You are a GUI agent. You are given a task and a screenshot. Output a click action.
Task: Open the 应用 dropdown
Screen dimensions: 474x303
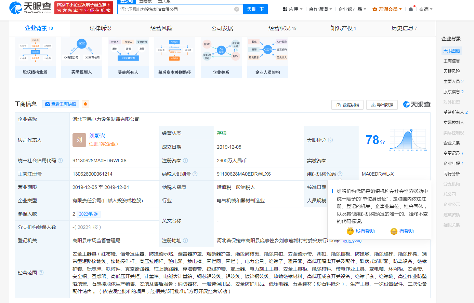tap(293, 9)
